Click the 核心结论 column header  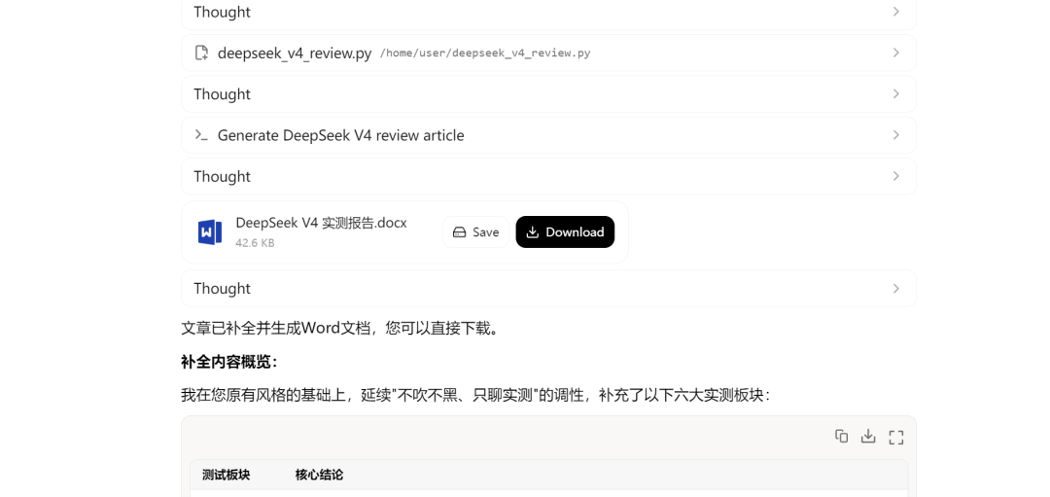point(320,475)
